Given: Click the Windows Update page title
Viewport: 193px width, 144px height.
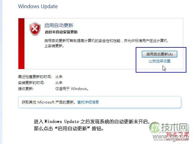Looking at the screenshot, I should pos(38,6).
